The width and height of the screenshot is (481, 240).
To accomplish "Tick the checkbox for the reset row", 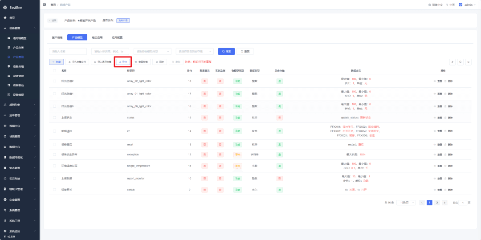I will click(x=54, y=144).
